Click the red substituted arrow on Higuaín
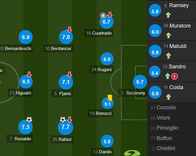Image resolution: width=196 pixels, height=156 pixels. [29, 74]
